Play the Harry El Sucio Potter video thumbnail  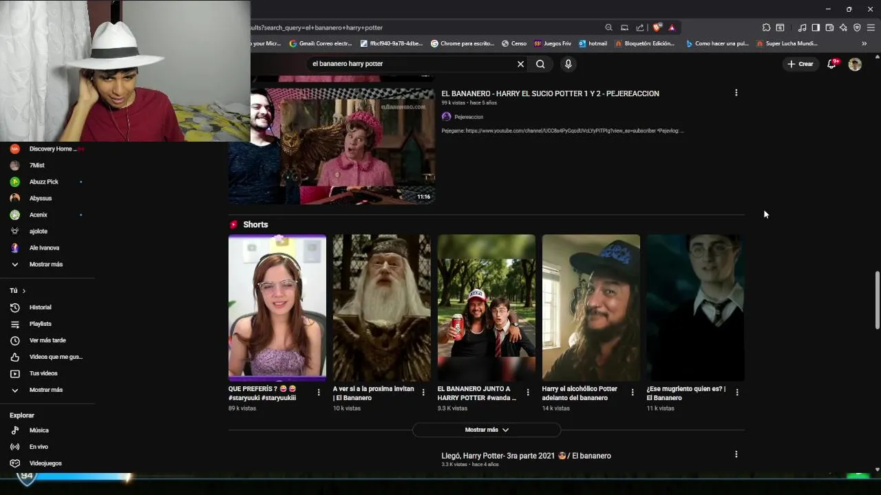tap(332, 146)
